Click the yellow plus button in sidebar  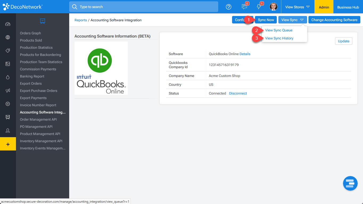coord(8,144)
